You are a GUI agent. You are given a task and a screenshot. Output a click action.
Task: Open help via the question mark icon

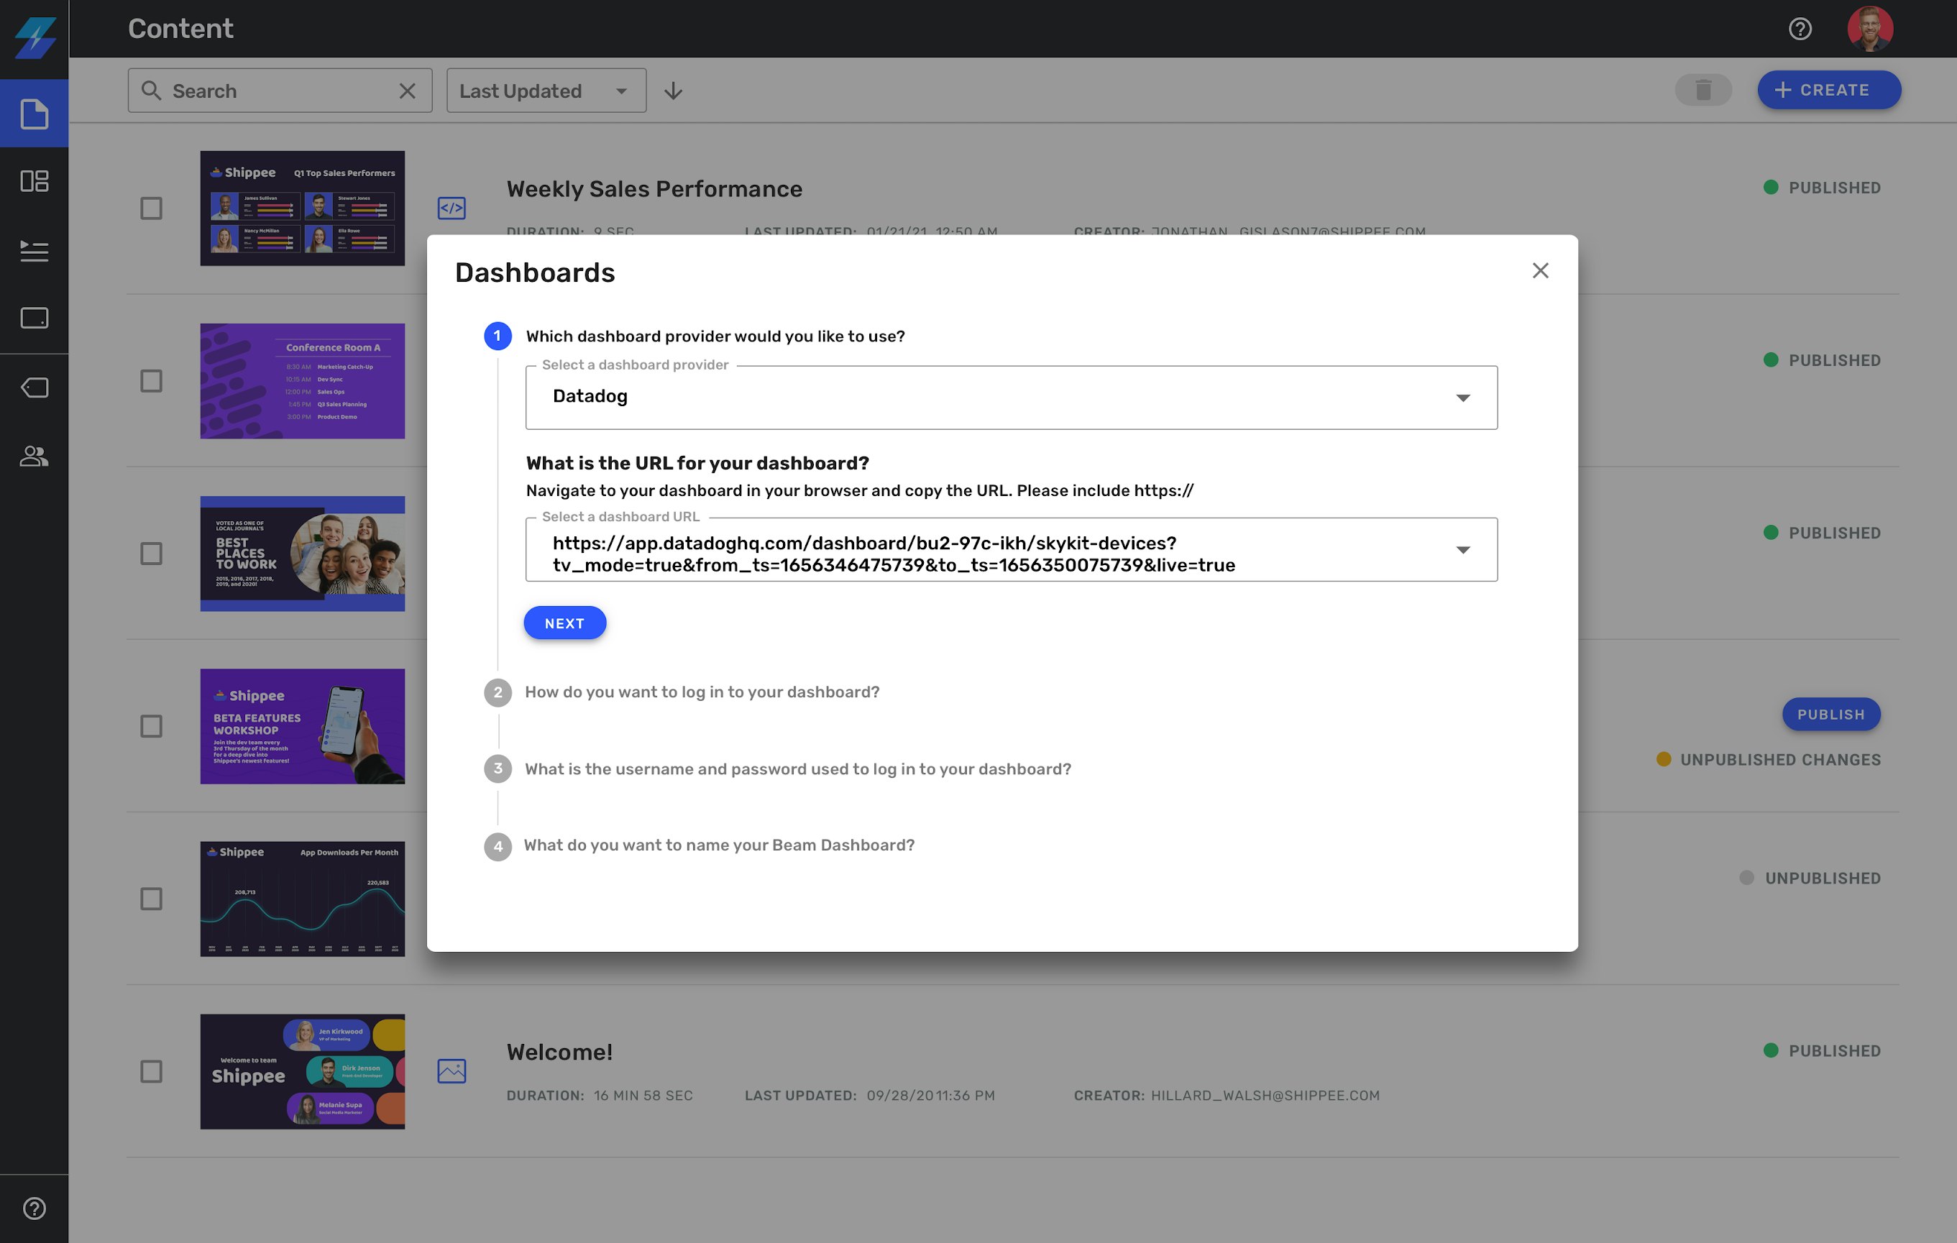click(x=1800, y=29)
